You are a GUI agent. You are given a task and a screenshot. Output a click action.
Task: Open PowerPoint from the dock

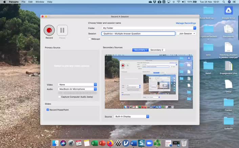(102, 143)
